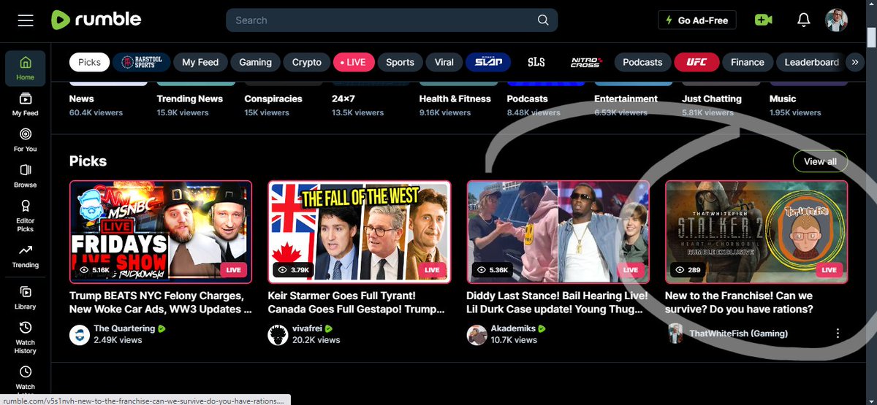Click the green upload camera icon
The height and width of the screenshot is (405, 877).
764,20
